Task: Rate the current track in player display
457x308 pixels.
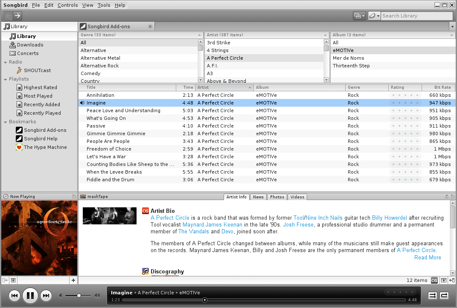Action: (400, 292)
